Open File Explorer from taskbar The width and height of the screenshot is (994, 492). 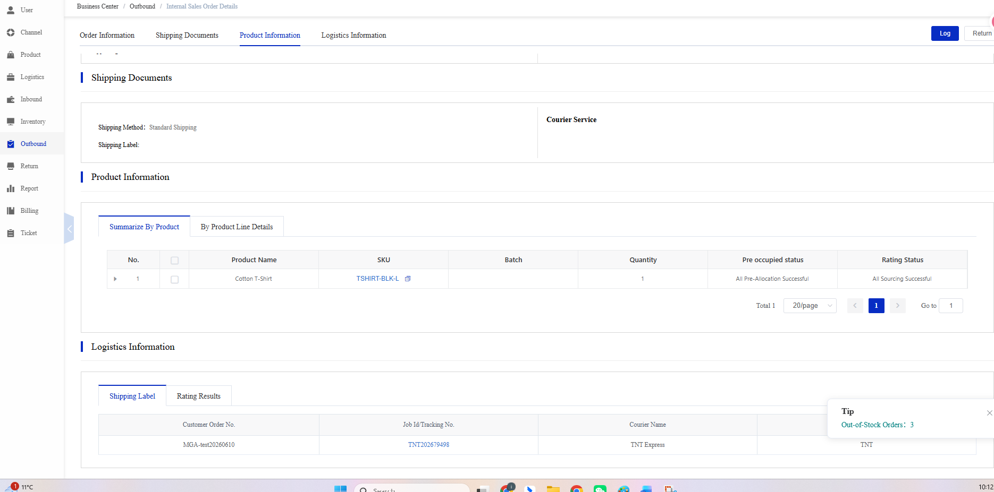[x=553, y=488]
